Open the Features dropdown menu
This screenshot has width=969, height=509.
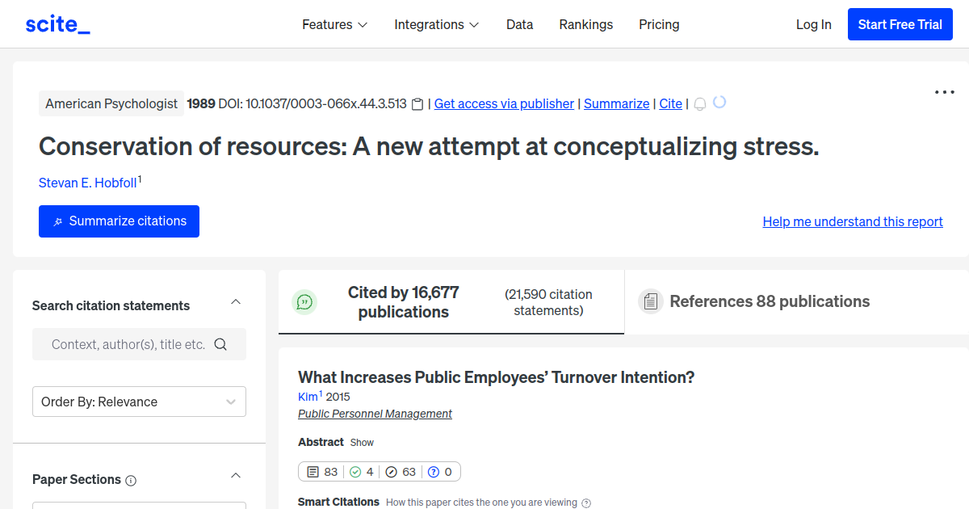(x=335, y=24)
